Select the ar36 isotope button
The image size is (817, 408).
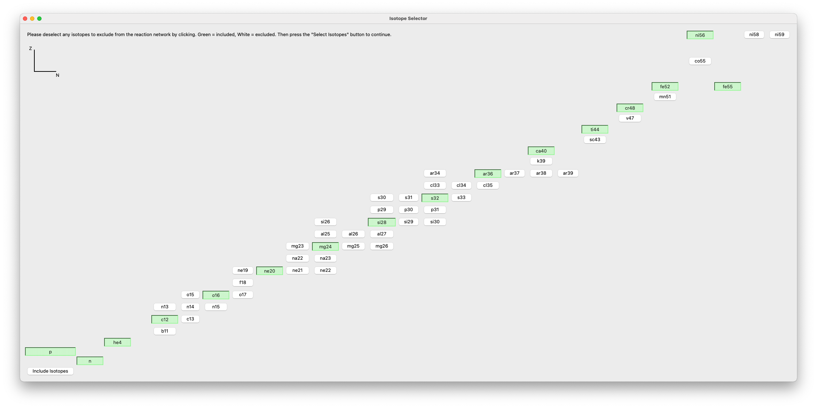(487, 173)
